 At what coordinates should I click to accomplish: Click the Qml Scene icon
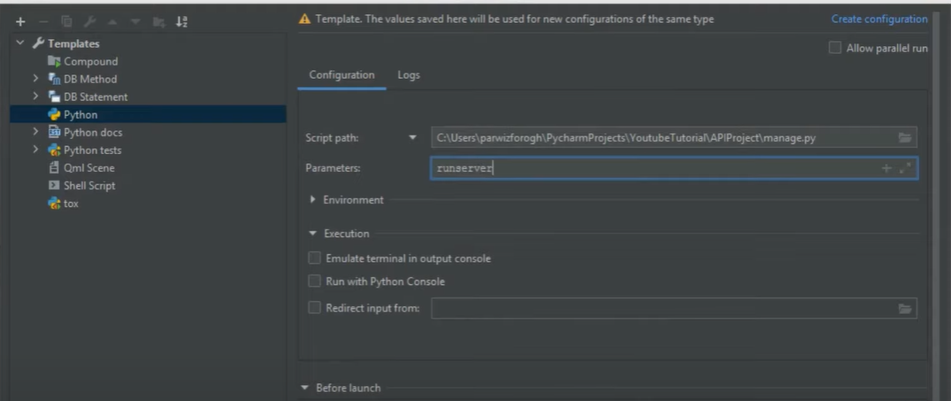(x=54, y=168)
